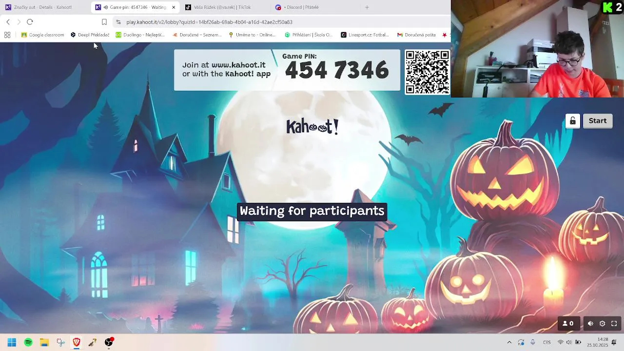Lock the game lobby with padlock icon
Viewport: 624px width, 351px height.
(x=573, y=121)
